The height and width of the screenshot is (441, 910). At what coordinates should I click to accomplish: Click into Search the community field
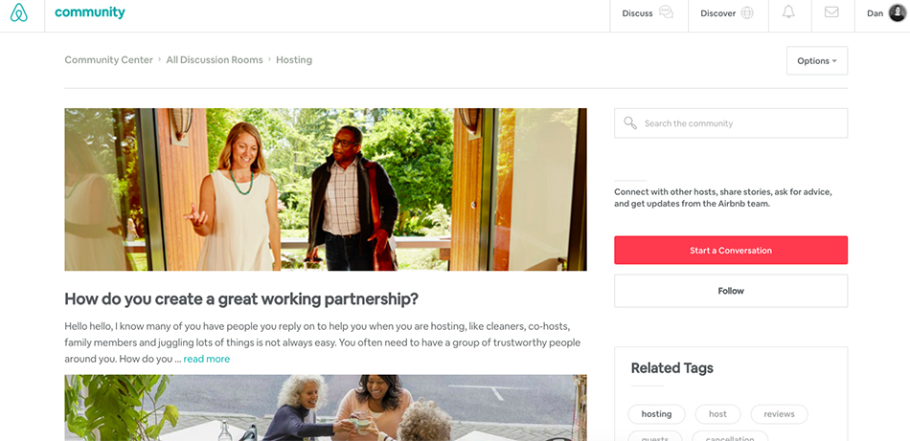click(x=731, y=123)
